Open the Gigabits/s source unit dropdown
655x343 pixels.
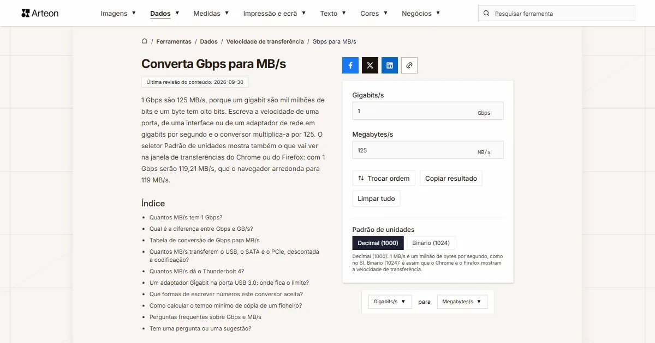point(390,302)
